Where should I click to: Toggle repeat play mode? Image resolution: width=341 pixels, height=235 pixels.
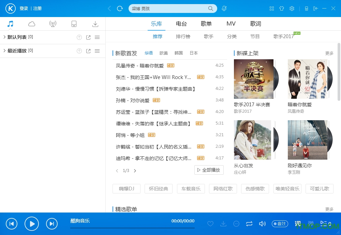[249, 224]
